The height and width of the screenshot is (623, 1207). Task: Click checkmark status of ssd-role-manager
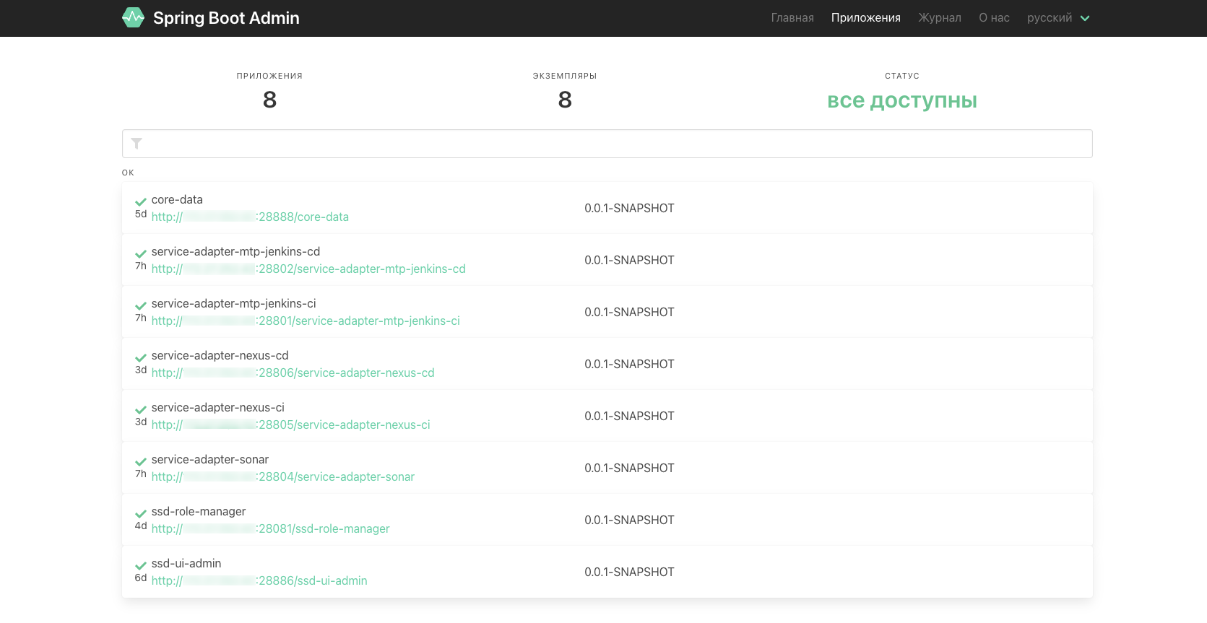[x=141, y=514]
